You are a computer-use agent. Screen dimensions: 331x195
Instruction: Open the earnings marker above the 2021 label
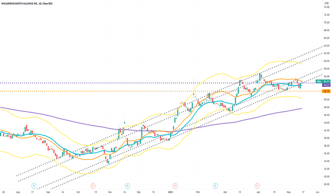[x=175, y=186]
